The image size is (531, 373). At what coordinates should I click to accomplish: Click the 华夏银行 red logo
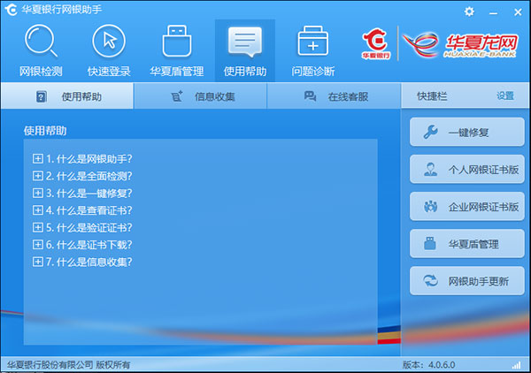pyautogui.click(x=376, y=44)
